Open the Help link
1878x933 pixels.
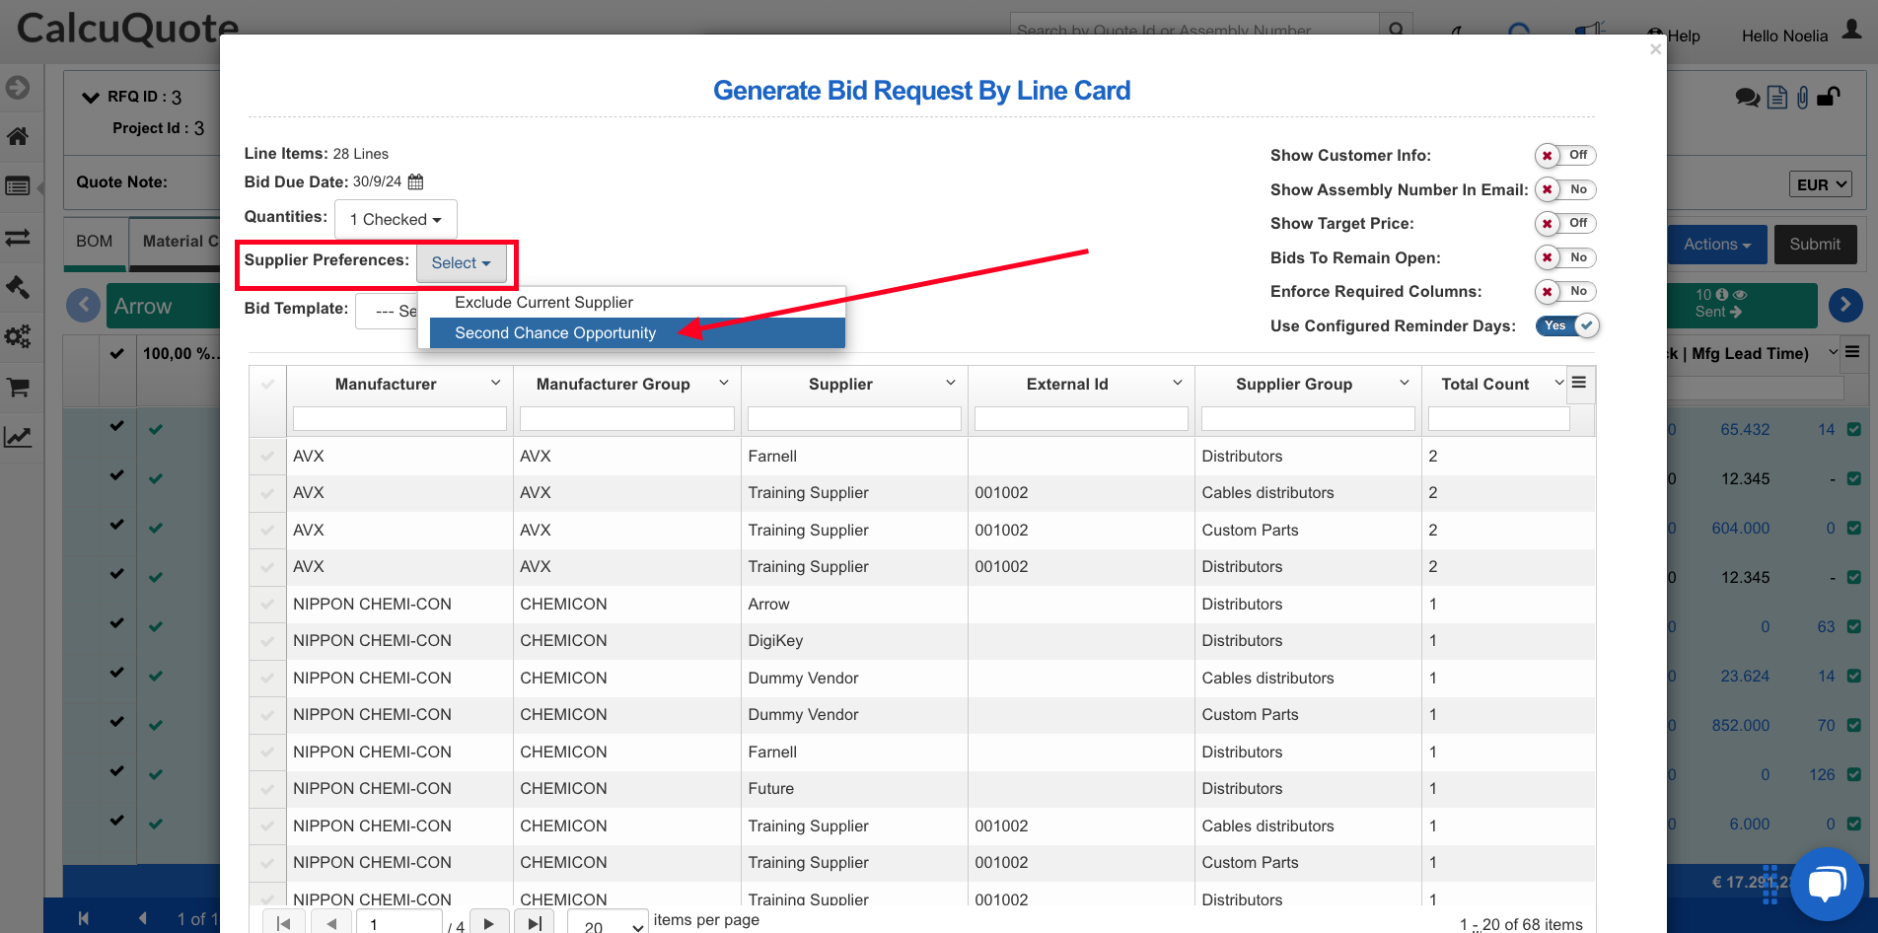pyautogui.click(x=1674, y=36)
